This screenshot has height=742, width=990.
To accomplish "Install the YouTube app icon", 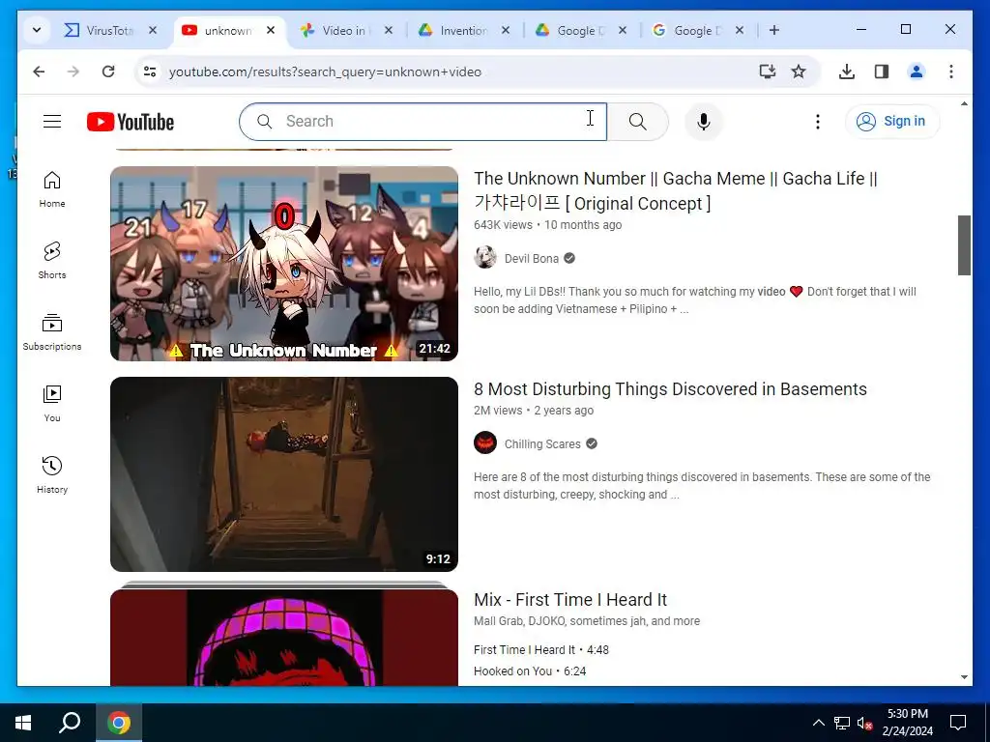I will [767, 71].
